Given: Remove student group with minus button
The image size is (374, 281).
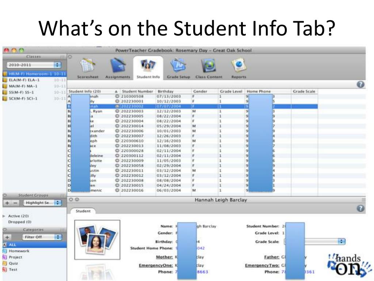Looking at the screenshot, I should pos(15,203).
